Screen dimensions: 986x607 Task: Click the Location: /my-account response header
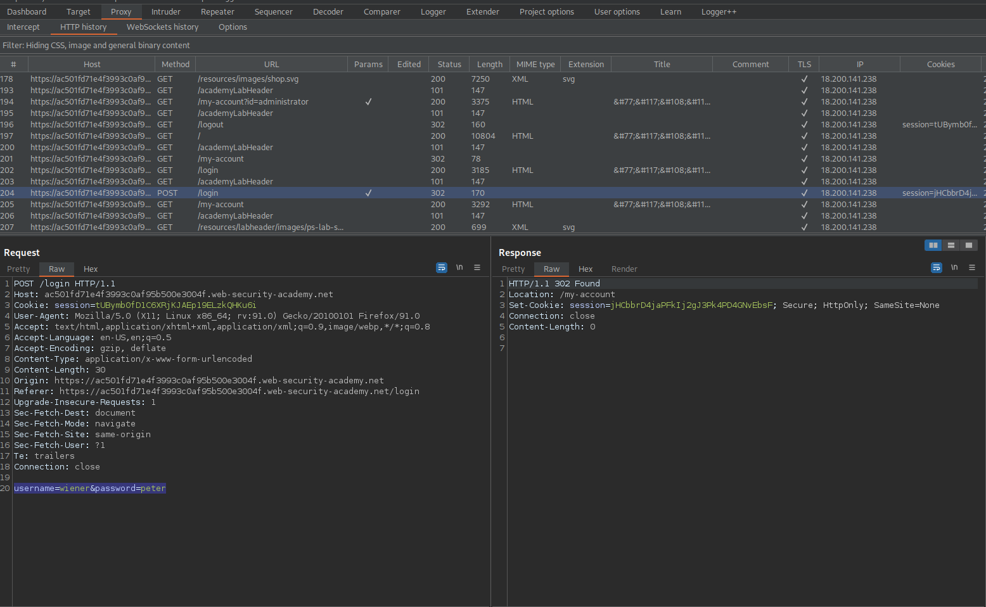click(562, 295)
